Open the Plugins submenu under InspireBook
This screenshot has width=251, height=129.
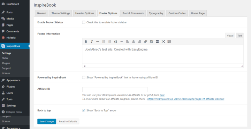click(x=6, y=63)
